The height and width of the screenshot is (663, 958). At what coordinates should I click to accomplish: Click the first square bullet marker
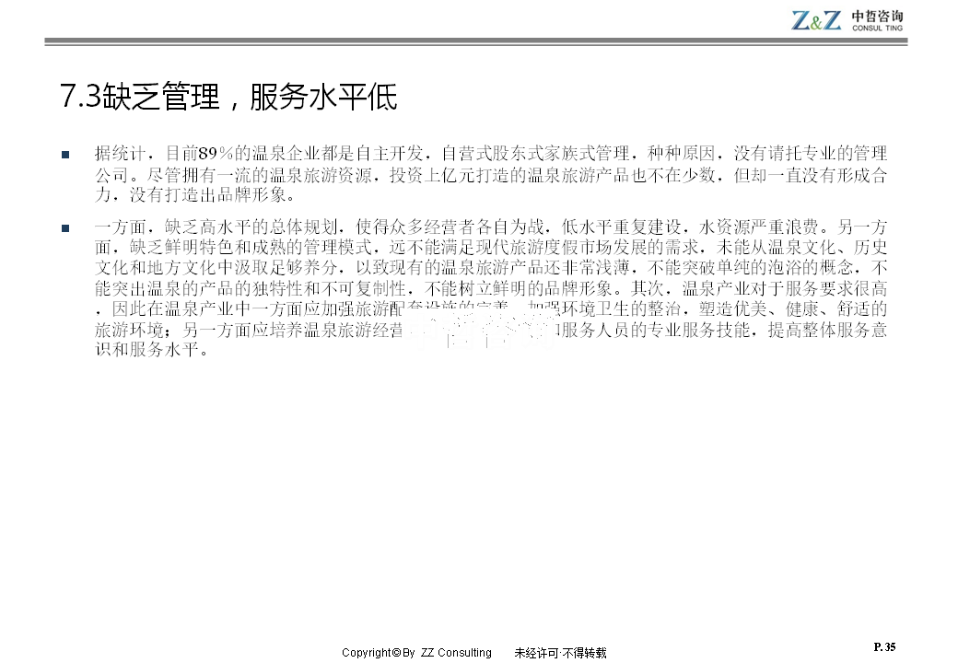pyautogui.click(x=64, y=153)
